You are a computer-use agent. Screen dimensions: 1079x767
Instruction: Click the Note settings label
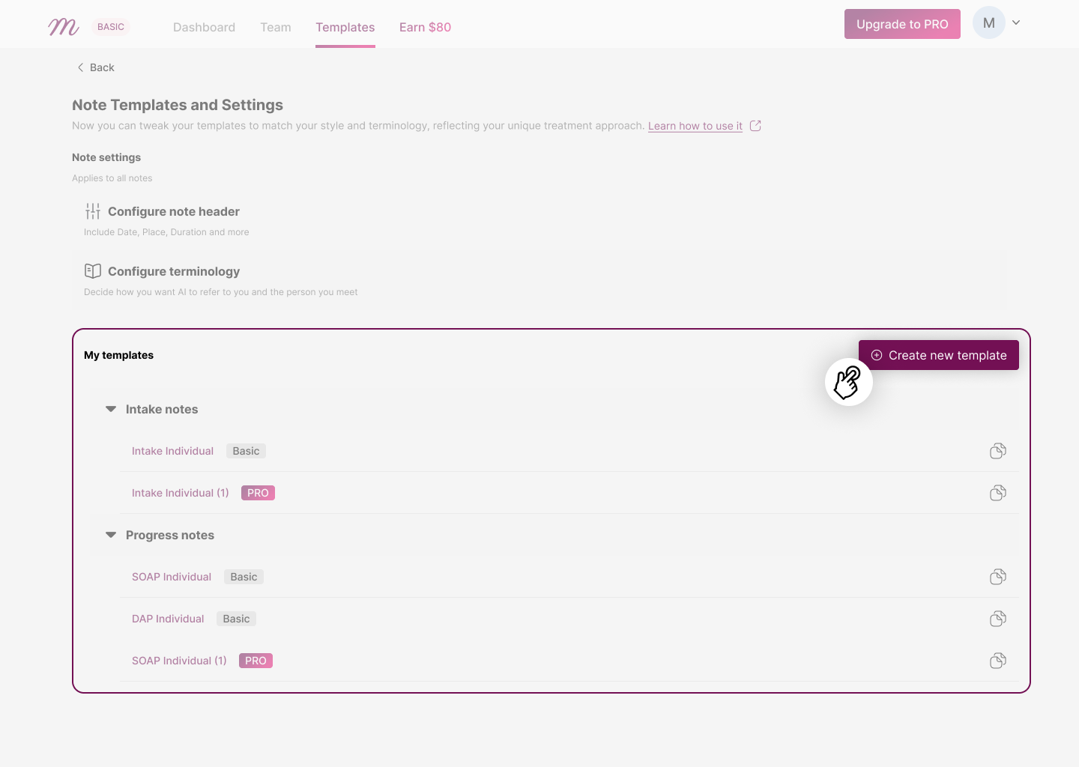(106, 157)
